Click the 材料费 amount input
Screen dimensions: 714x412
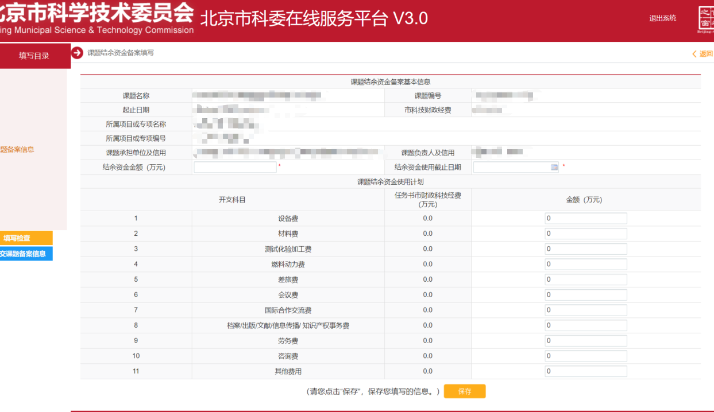[585, 234]
